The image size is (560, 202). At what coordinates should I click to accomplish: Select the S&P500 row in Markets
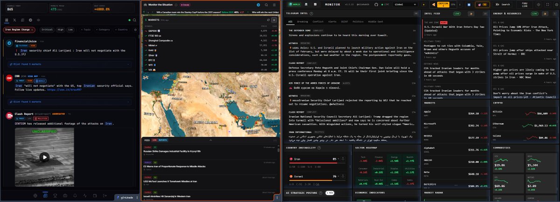(210, 31)
